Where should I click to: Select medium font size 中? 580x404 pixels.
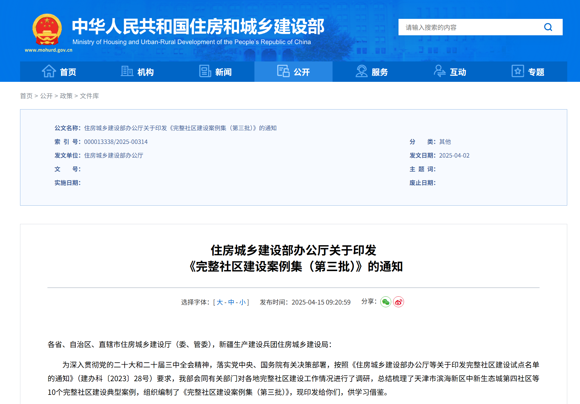click(x=231, y=302)
